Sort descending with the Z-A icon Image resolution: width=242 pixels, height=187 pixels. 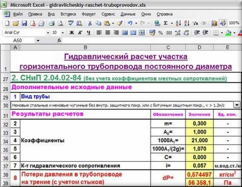tap(187, 23)
